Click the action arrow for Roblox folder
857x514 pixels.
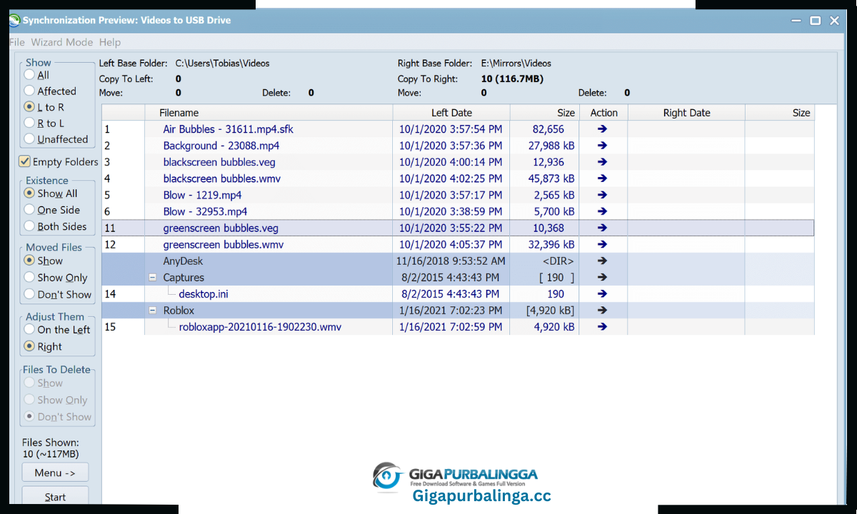point(602,311)
